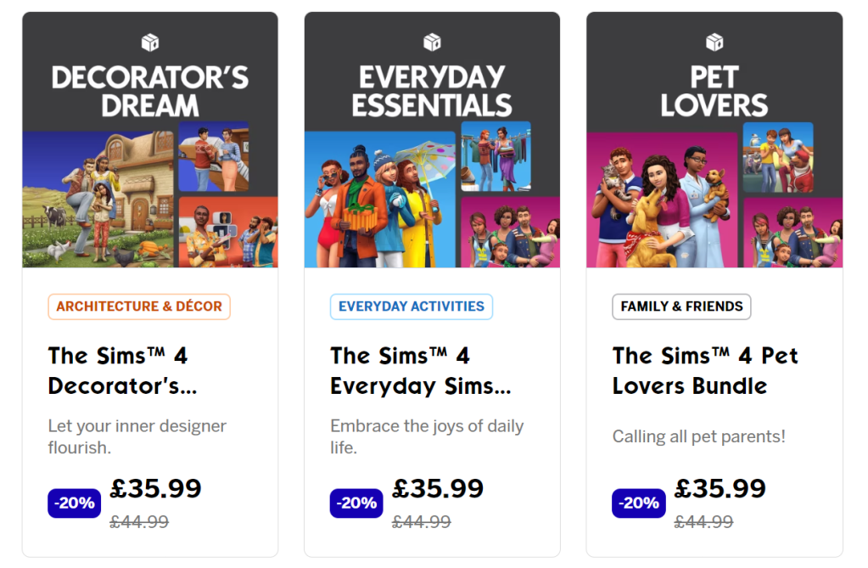This screenshot has width=868, height=568.
Task: Select the Architecture & Décor category tag
Action: pyautogui.click(x=139, y=306)
